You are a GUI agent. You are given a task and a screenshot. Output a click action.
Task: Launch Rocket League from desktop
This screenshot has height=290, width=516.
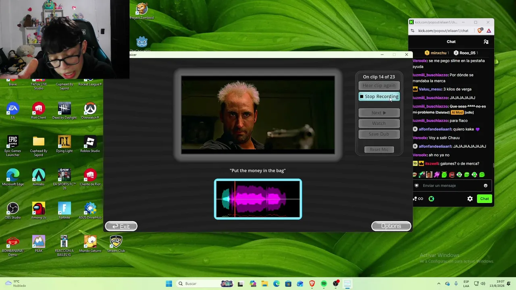tap(90, 81)
